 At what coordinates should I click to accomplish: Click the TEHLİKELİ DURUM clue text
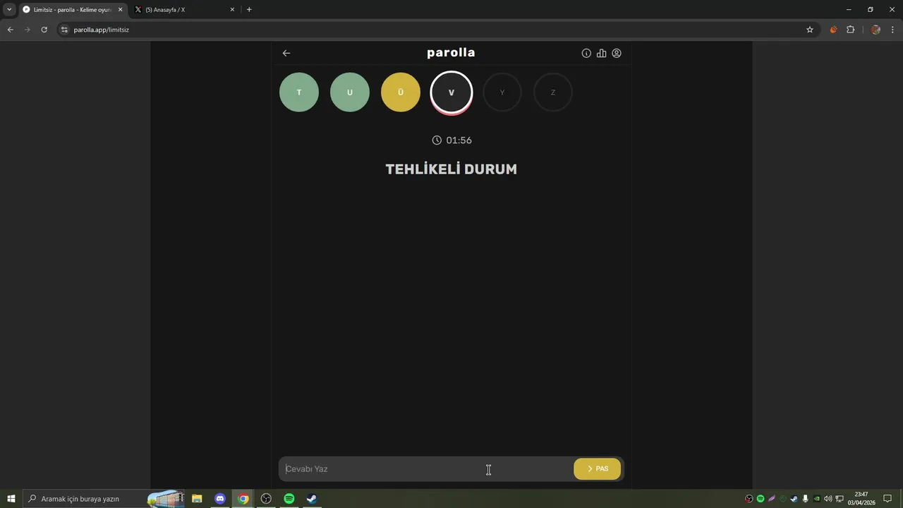pos(451,169)
